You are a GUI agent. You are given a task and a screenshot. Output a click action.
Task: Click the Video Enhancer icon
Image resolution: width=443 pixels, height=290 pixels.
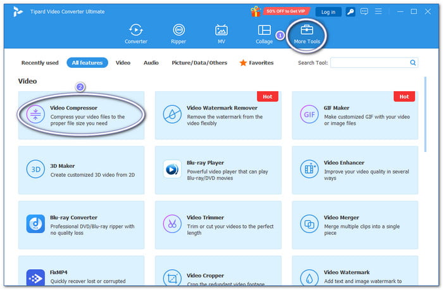[309, 169]
